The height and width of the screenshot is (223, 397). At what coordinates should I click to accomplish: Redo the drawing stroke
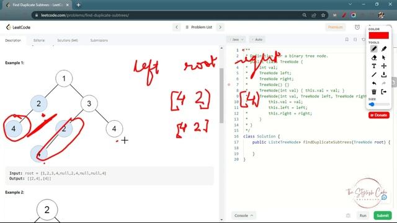[x=384, y=83]
